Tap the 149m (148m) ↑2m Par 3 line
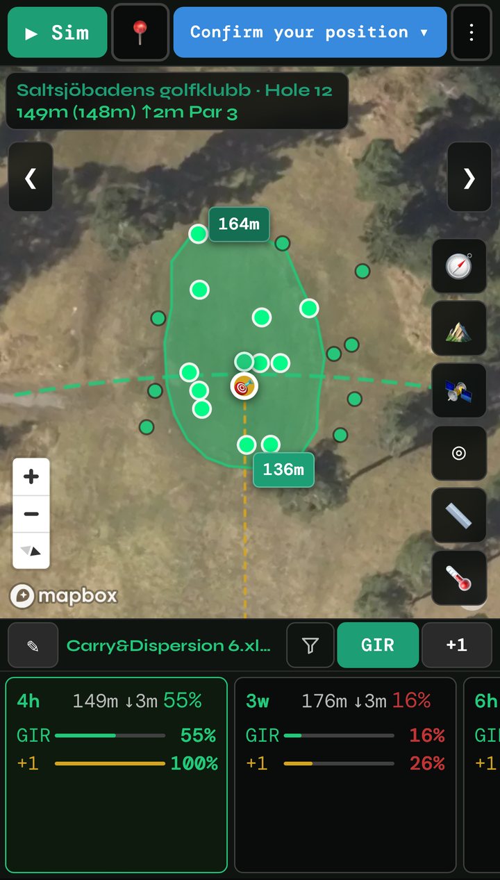This screenshot has width=500, height=880. (x=127, y=113)
